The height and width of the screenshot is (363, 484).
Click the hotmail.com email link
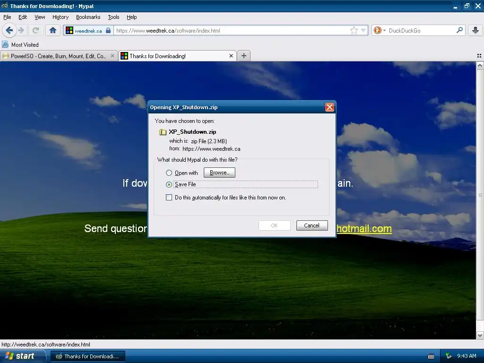[364, 228]
